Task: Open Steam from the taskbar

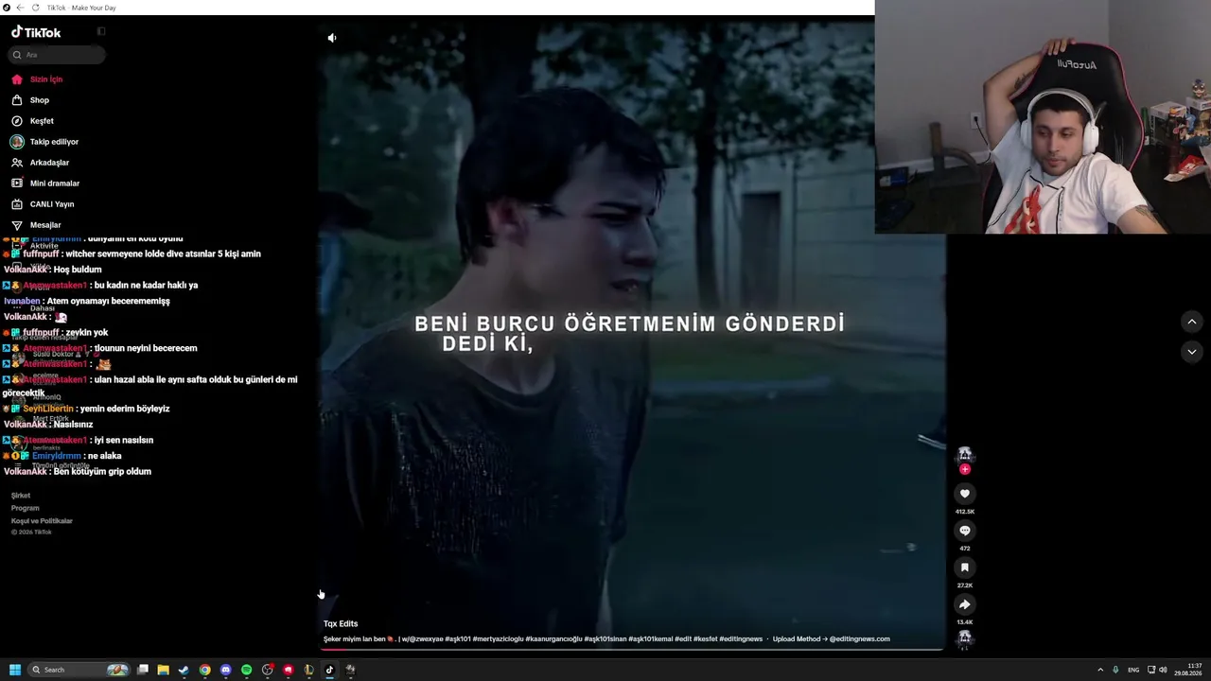Action: (184, 670)
